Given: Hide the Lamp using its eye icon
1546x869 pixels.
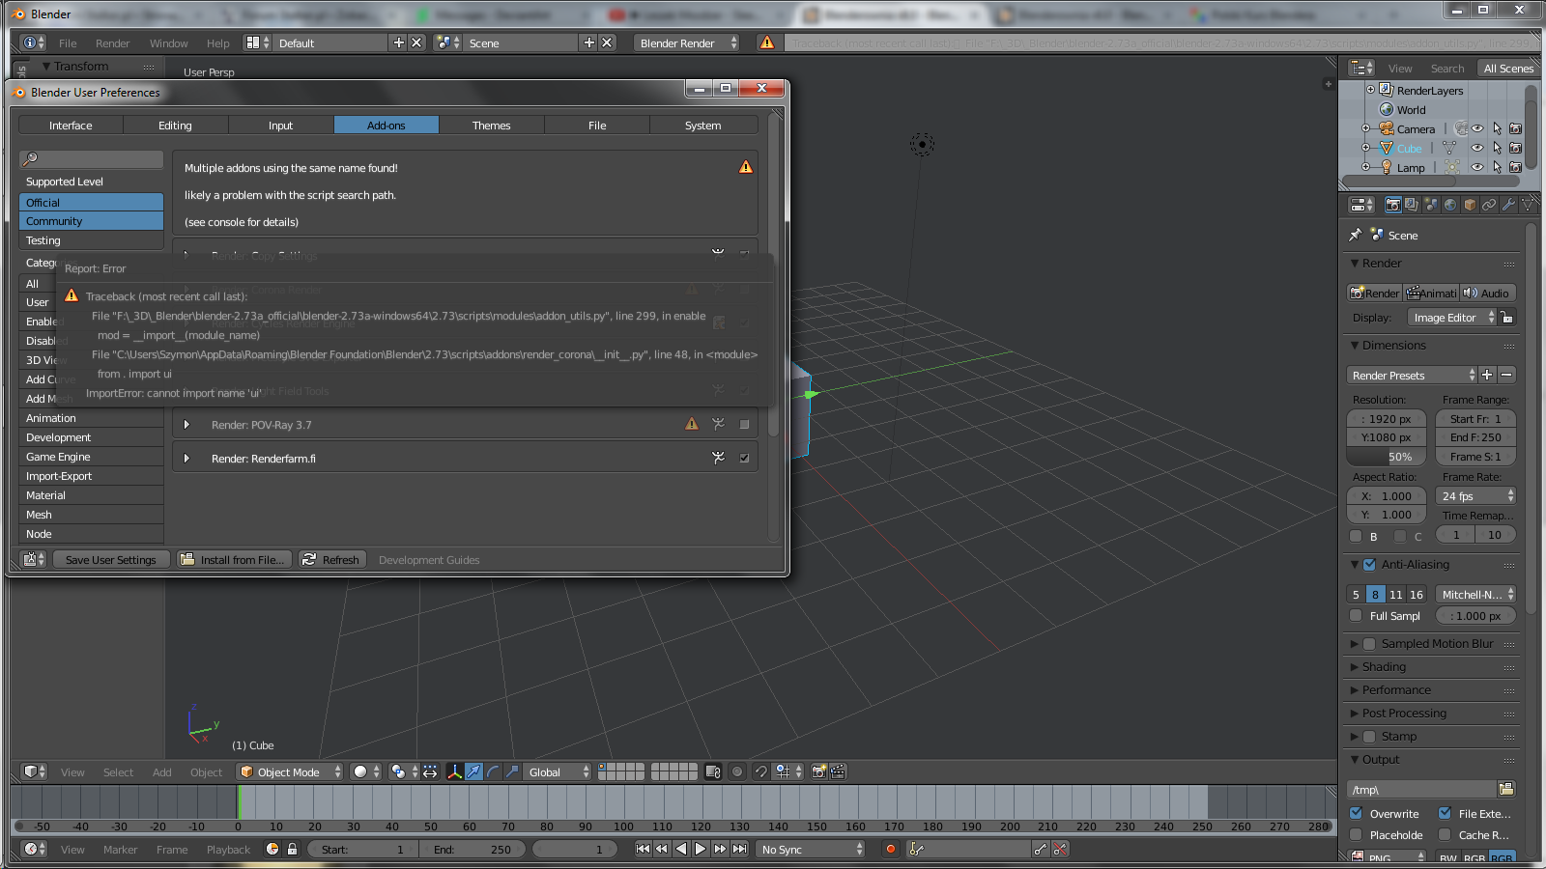Looking at the screenshot, I should [x=1477, y=167].
